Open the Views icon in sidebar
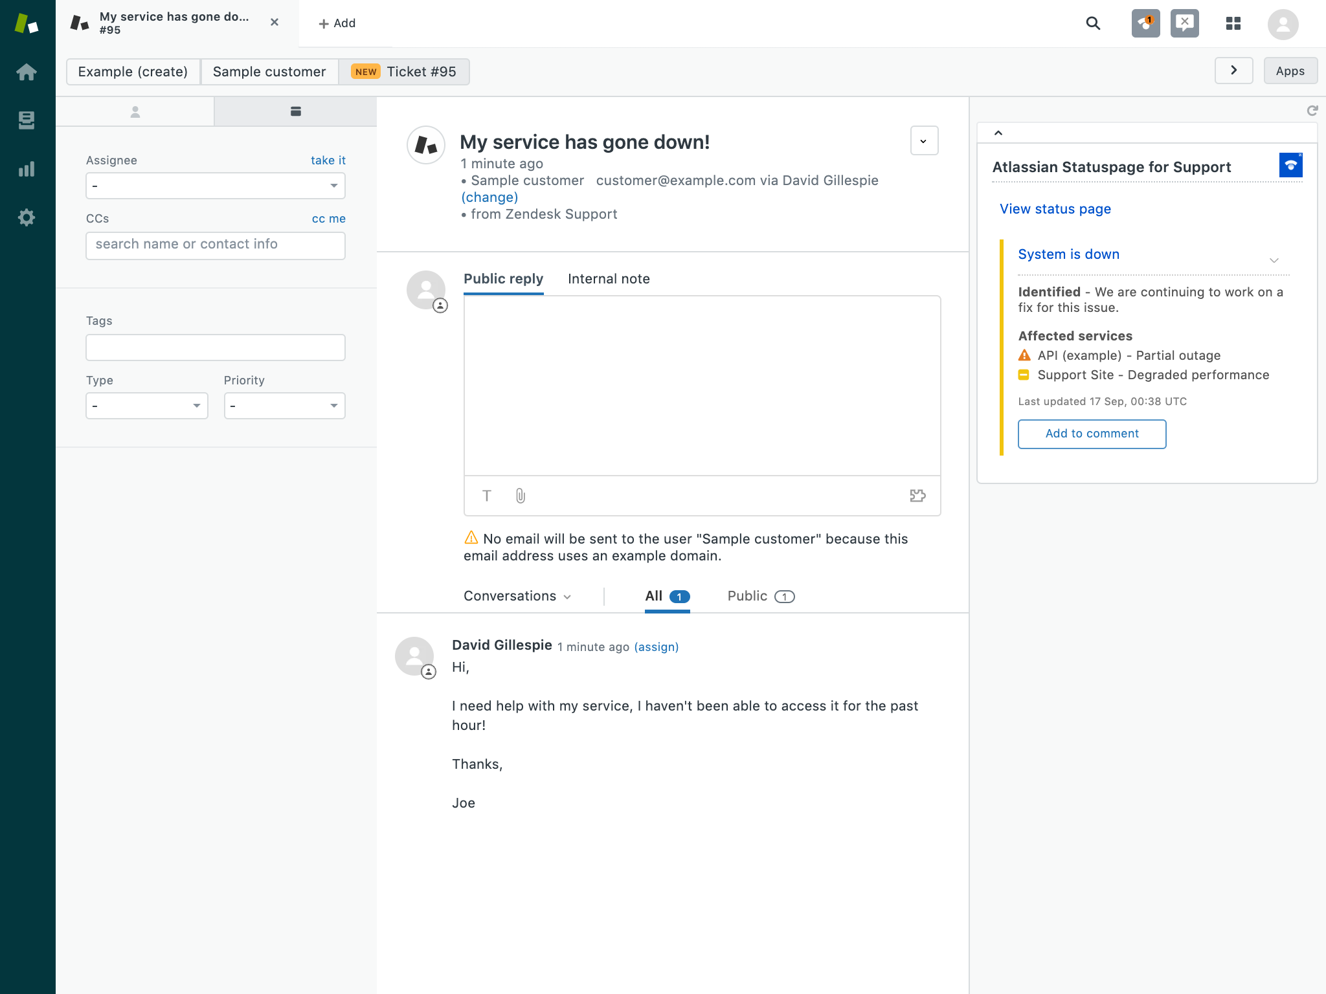Screen dimensions: 1326x994 [27, 120]
